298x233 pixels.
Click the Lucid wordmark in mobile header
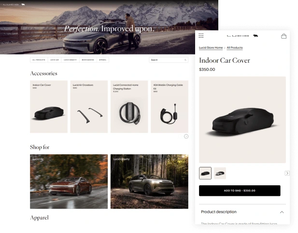click(238, 36)
